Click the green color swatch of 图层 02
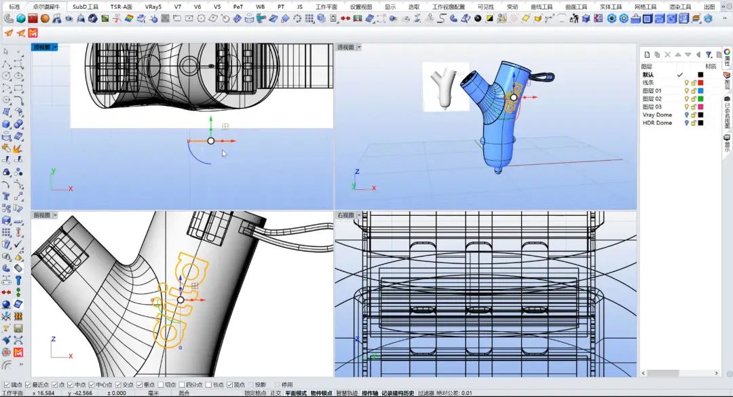 (700, 99)
